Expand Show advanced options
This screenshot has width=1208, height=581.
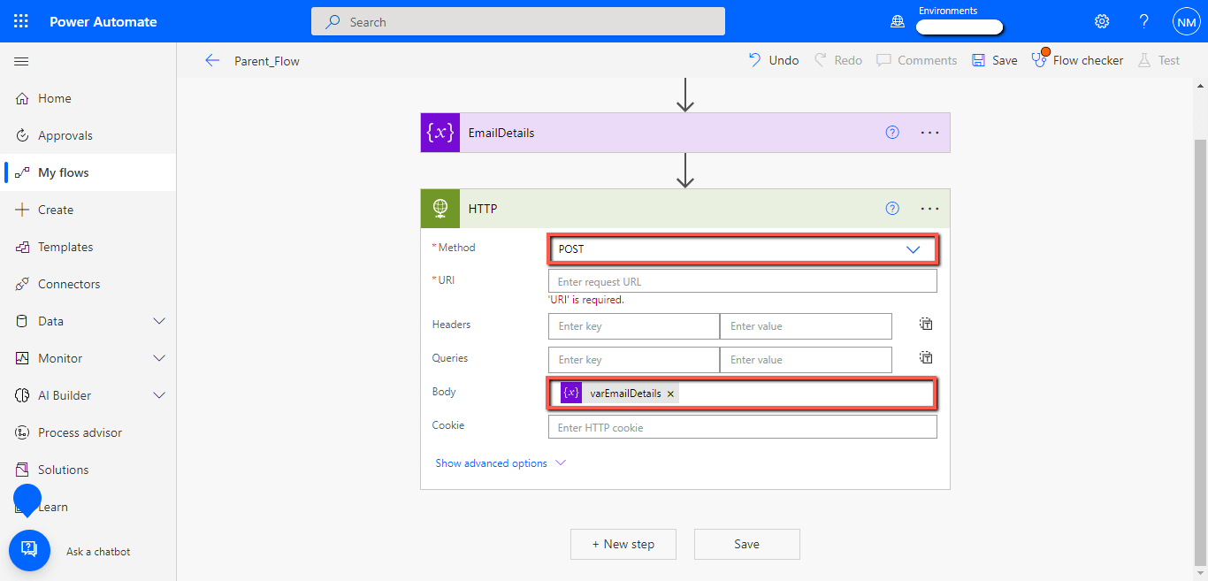[x=501, y=463]
